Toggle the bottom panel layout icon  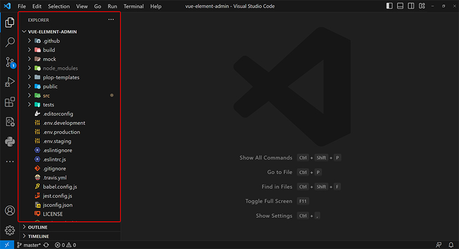tap(400, 6)
